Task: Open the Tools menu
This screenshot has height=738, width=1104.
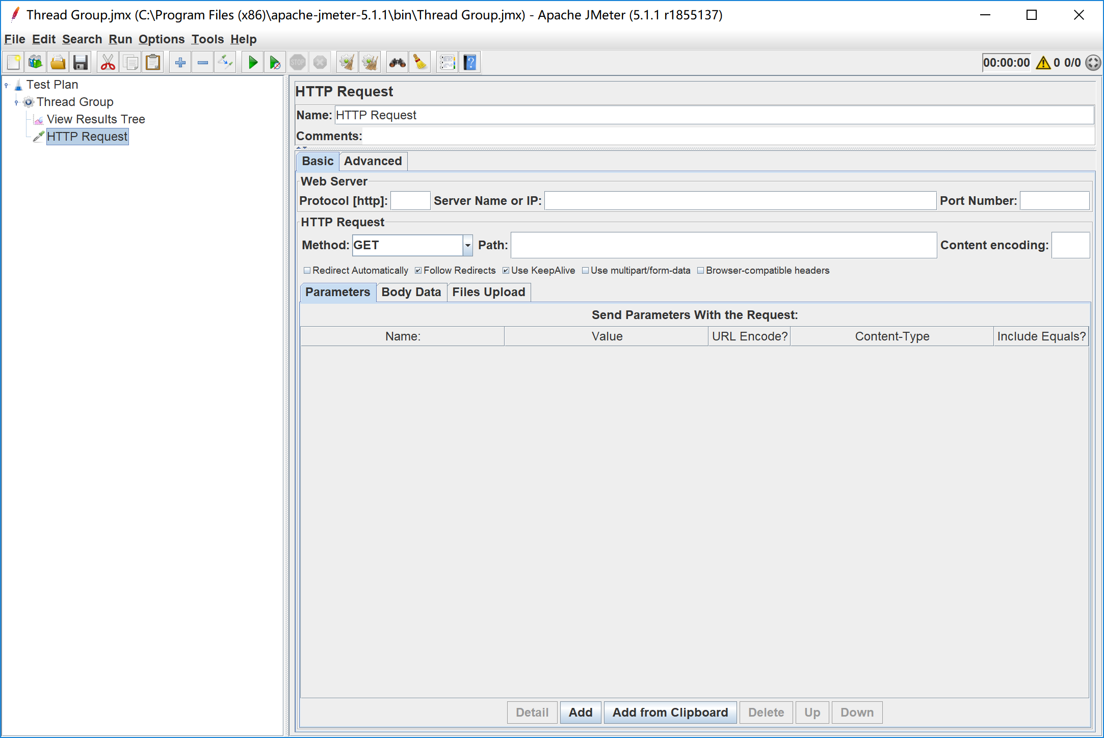Action: [x=207, y=39]
